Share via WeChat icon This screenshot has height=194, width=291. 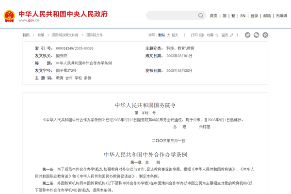tap(257, 35)
